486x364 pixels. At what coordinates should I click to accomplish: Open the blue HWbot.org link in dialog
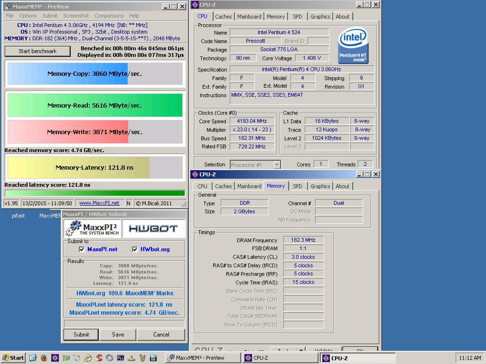155,249
